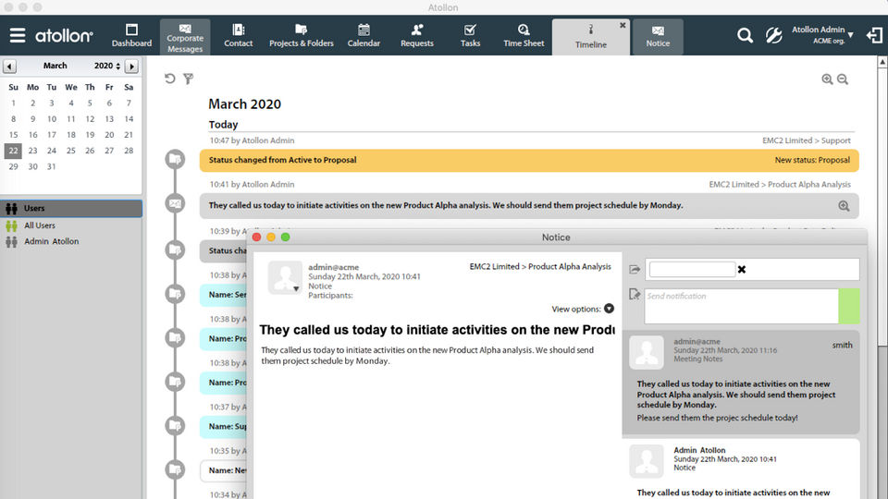Close the Timeline tab
Screen dimensions: 888x499
[623, 26]
